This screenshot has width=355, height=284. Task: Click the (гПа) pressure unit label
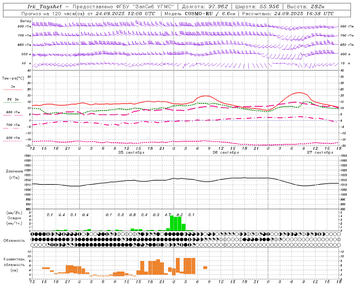click(14, 177)
